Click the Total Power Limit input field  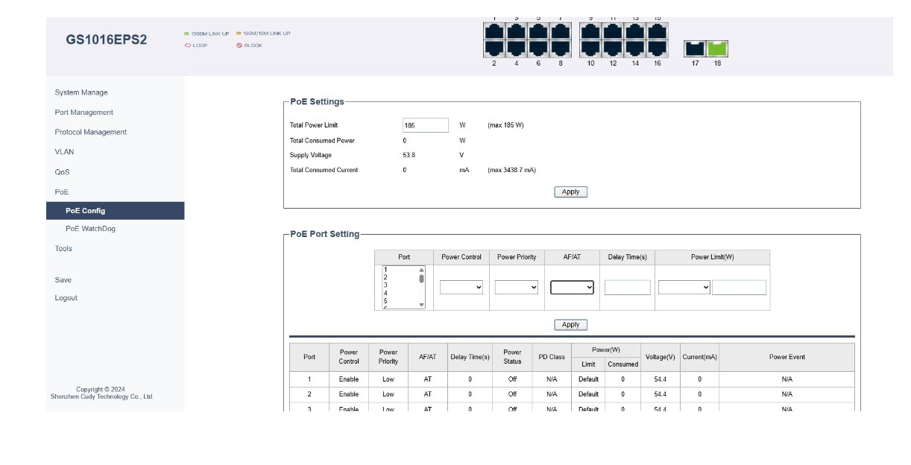click(426, 125)
